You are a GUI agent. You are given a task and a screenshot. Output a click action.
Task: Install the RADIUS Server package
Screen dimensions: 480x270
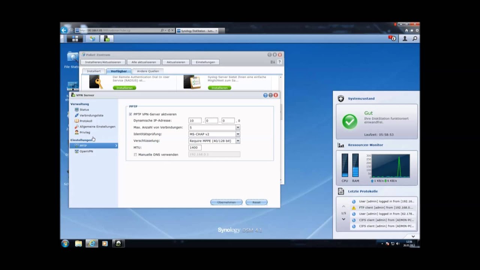pos(124,88)
